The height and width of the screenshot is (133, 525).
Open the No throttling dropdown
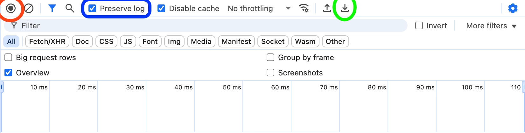(x=259, y=8)
